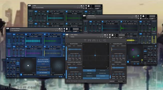Click the power icon for Perc - Brave 2
Image resolution: width=163 pixels, height=90 pixels.
[x=45, y=47]
